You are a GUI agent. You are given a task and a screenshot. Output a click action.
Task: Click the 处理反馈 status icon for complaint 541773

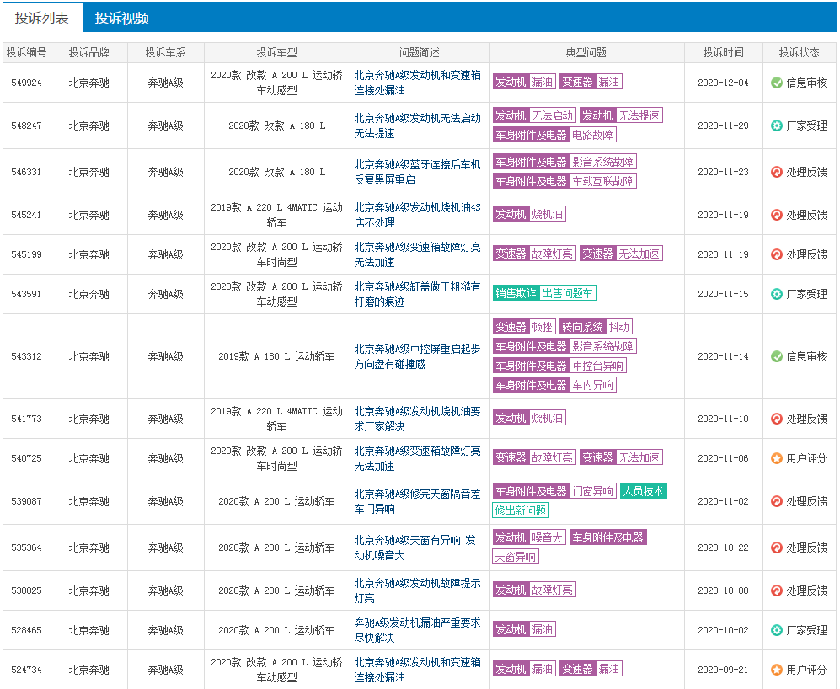click(x=776, y=419)
